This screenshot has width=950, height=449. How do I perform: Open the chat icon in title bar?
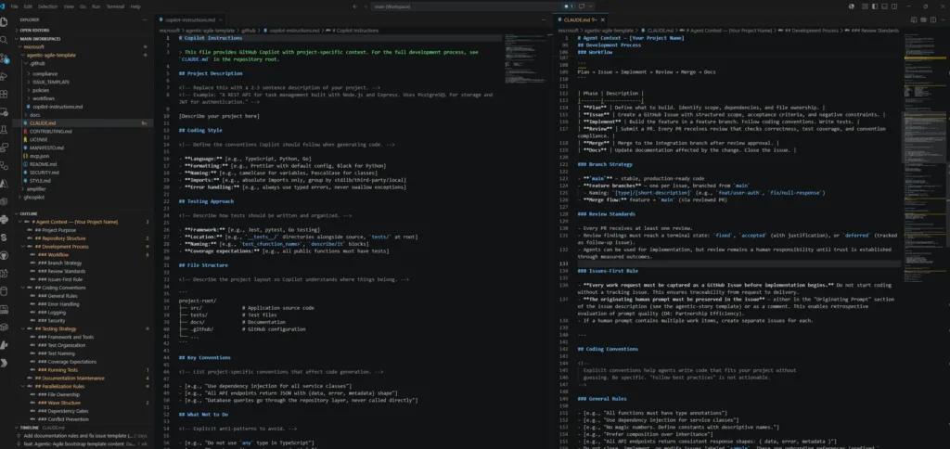(x=582, y=6)
